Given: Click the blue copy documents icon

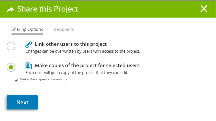Looking at the screenshot, I should 29,66.
